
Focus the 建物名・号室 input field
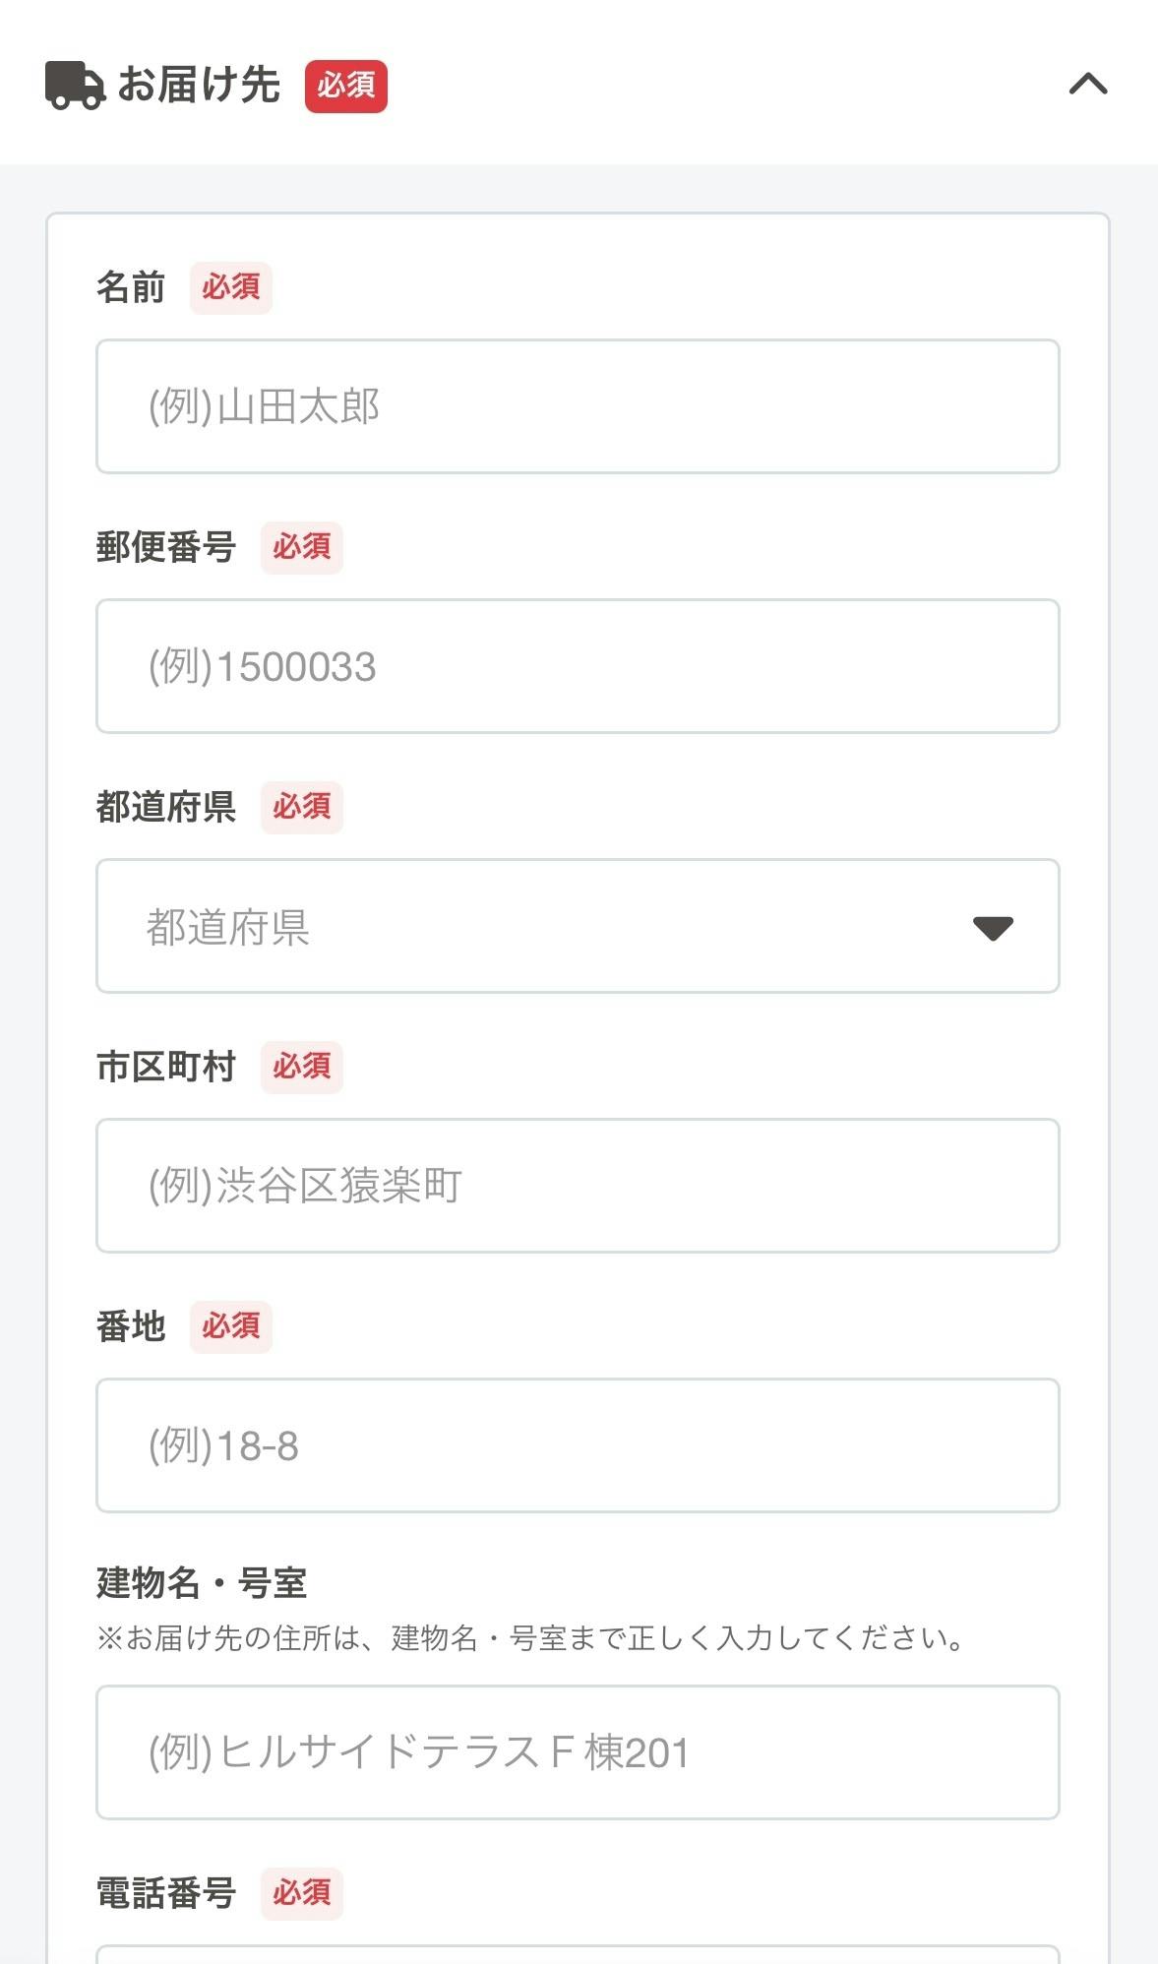click(x=578, y=1752)
